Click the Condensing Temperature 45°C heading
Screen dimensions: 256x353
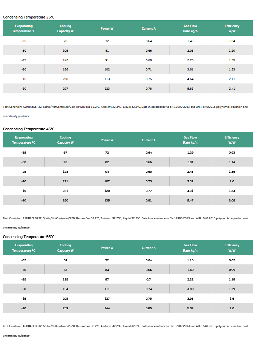[x=29, y=129]
